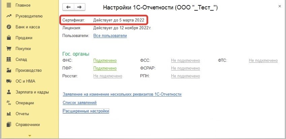Click the Лицензия: label
This screenshot has width=286, height=139.
coord(72,28)
